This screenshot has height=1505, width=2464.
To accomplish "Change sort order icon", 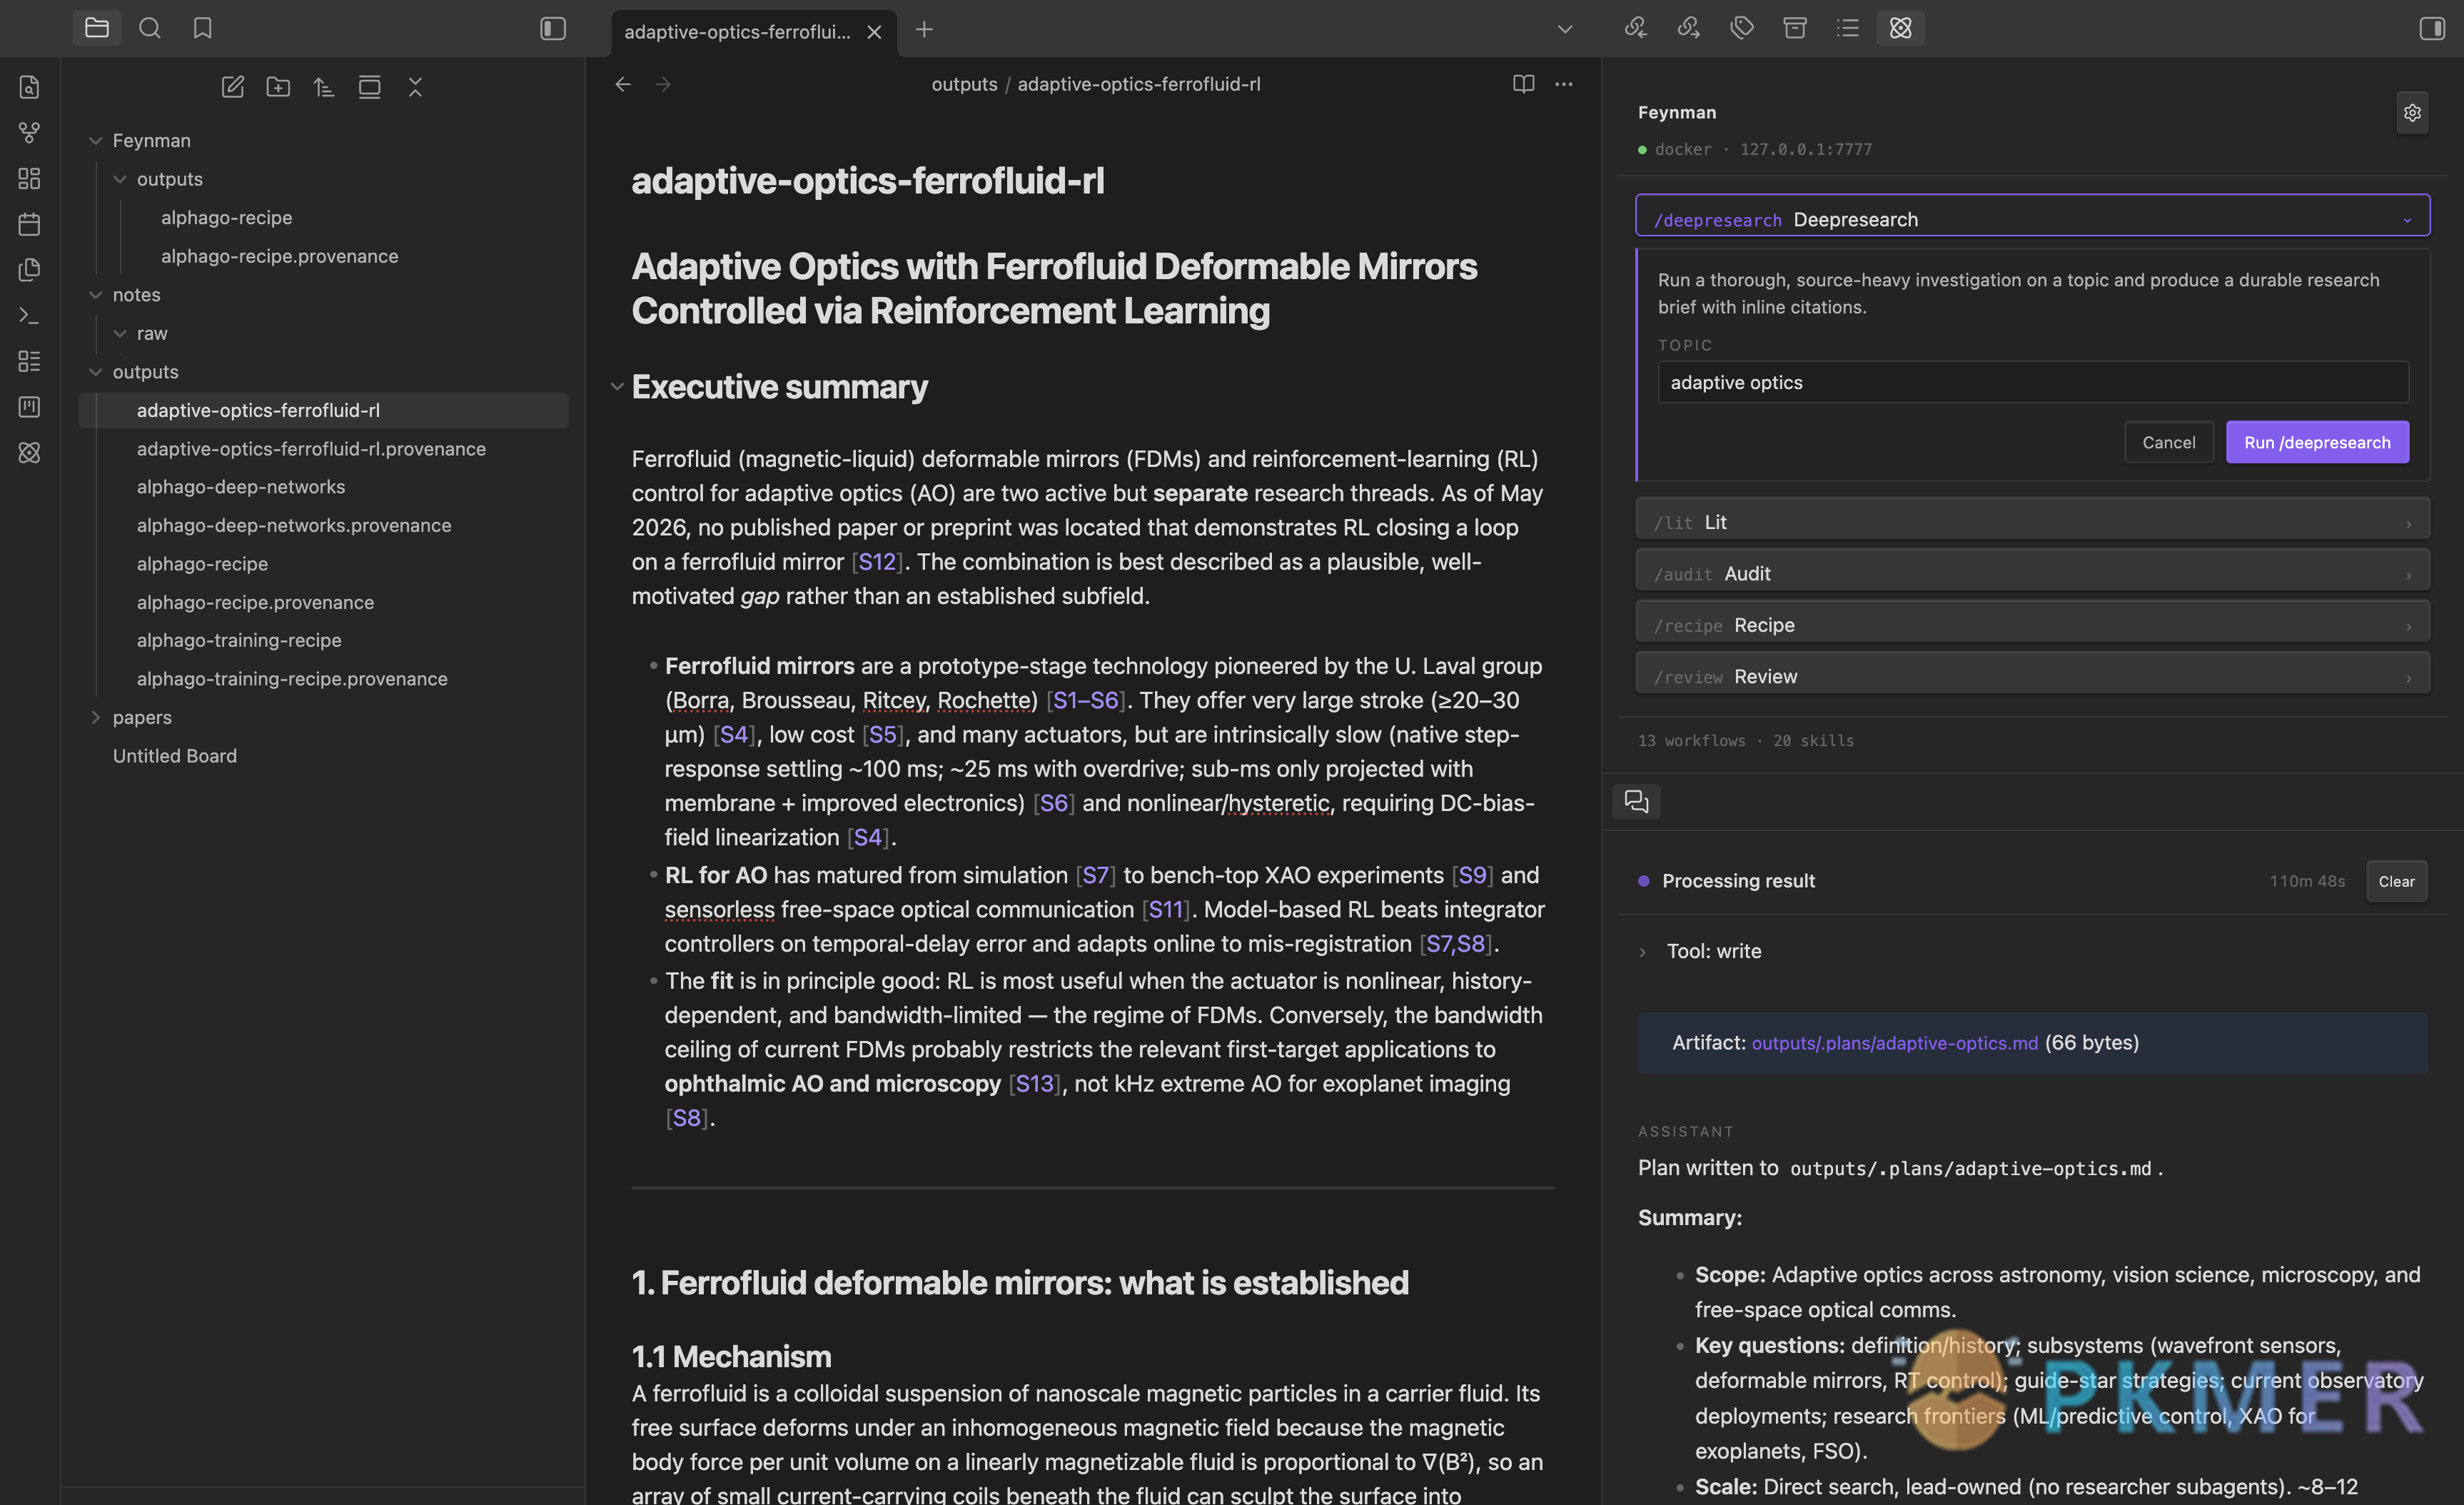I will 324,87.
